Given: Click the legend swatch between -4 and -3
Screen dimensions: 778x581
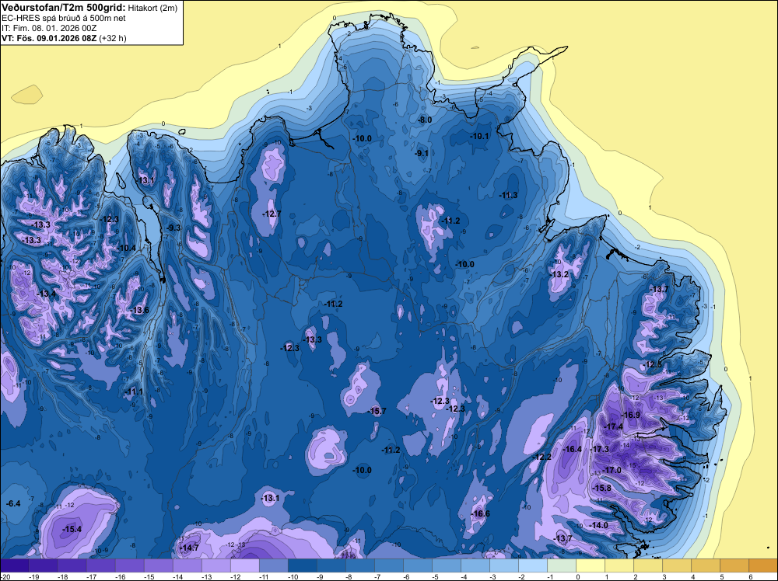Looking at the screenshot, I should pyautogui.click(x=475, y=565).
